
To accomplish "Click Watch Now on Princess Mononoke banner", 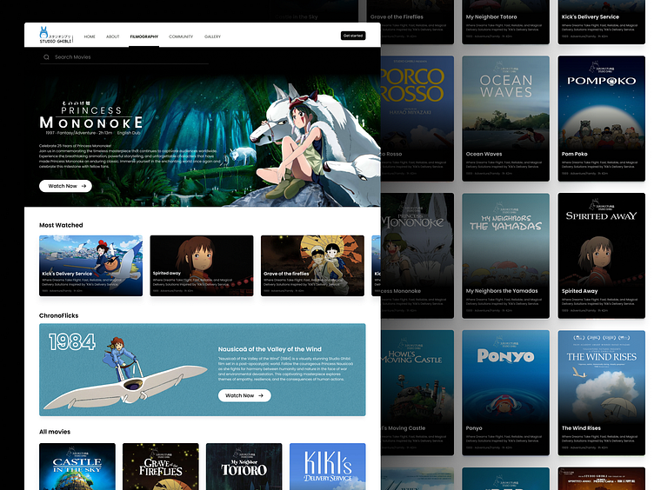I will (x=65, y=186).
